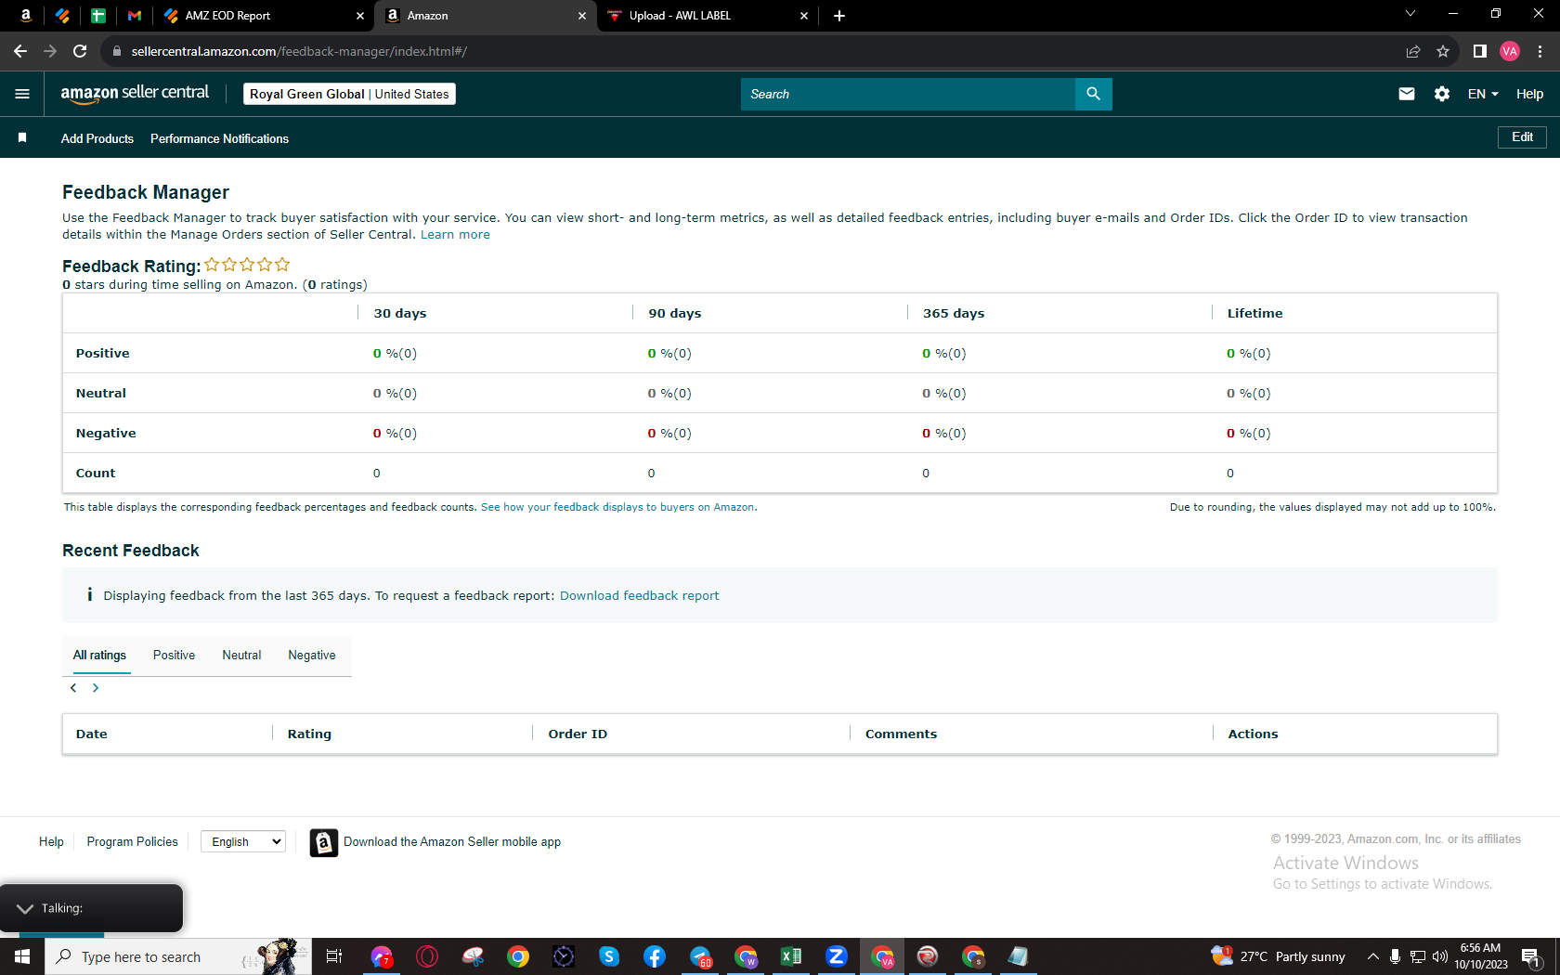This screenshot has height=975, width=1560.
Task: Show hidden system tray icons
Action: (1372, 956)
